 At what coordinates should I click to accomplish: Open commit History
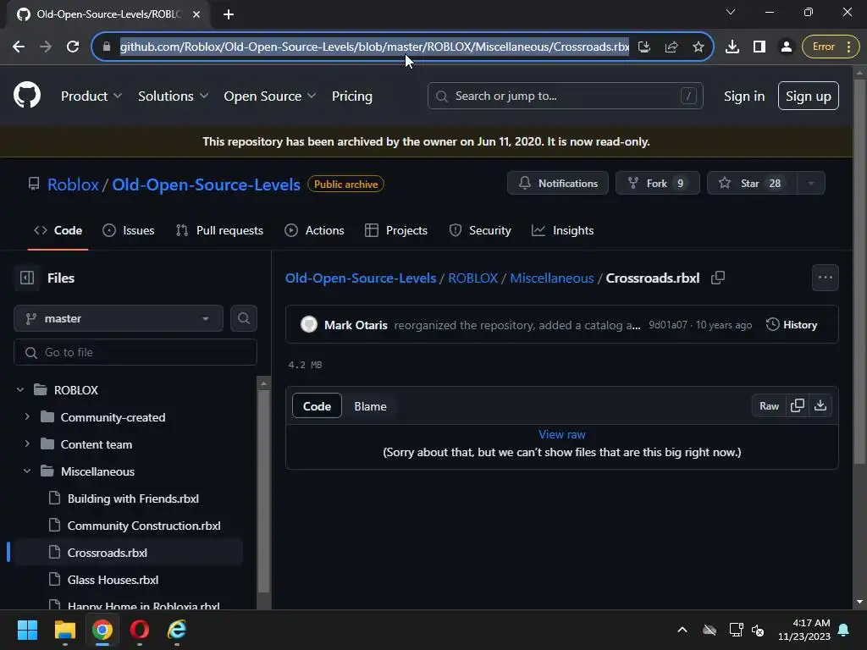(x=792, y=324)
